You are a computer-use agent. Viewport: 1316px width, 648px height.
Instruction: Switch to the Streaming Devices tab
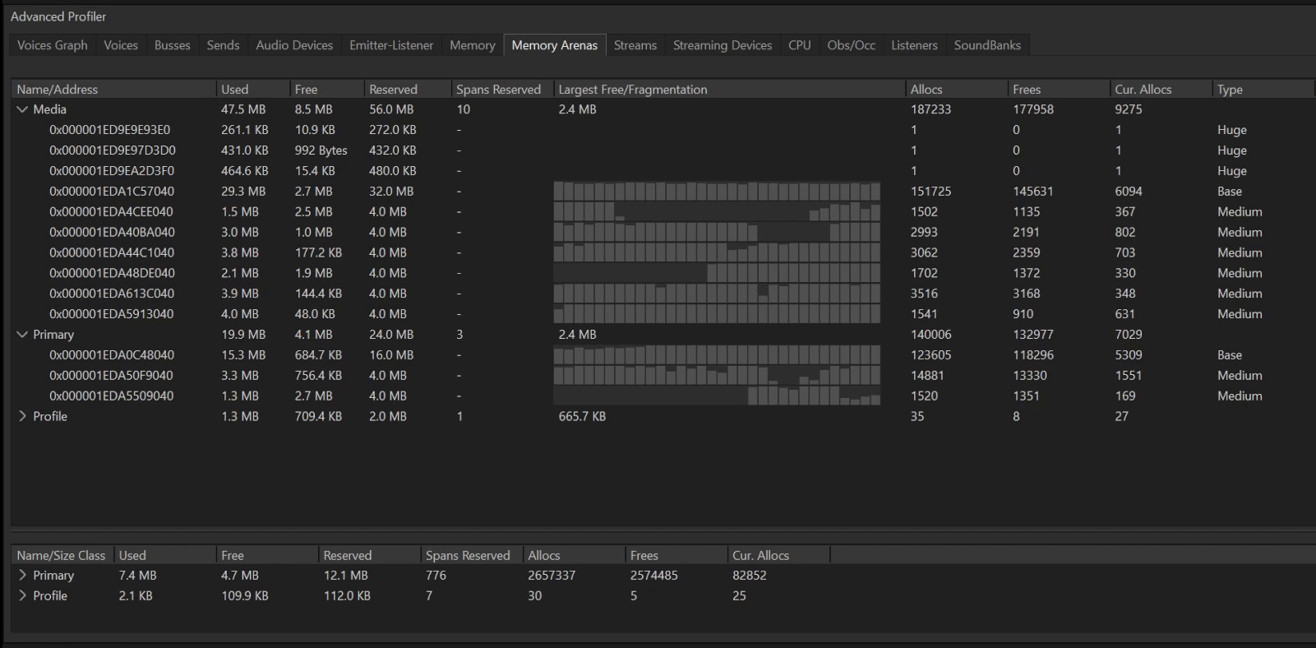(x=722, y=45)
